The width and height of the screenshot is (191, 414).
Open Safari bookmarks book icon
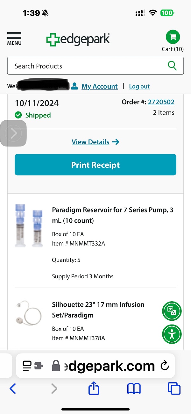click(134, 389)
